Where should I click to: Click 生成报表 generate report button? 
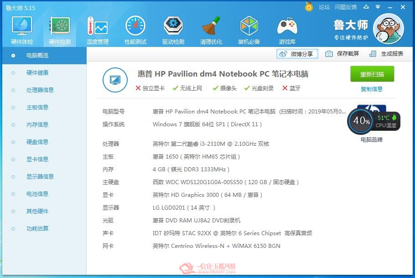click(x=386, y=54)
